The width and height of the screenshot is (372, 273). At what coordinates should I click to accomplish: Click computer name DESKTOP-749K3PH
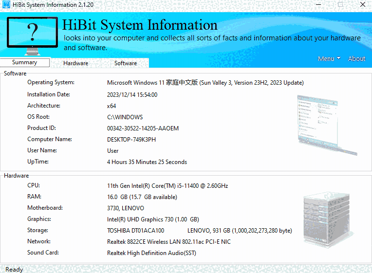(131, 140)
